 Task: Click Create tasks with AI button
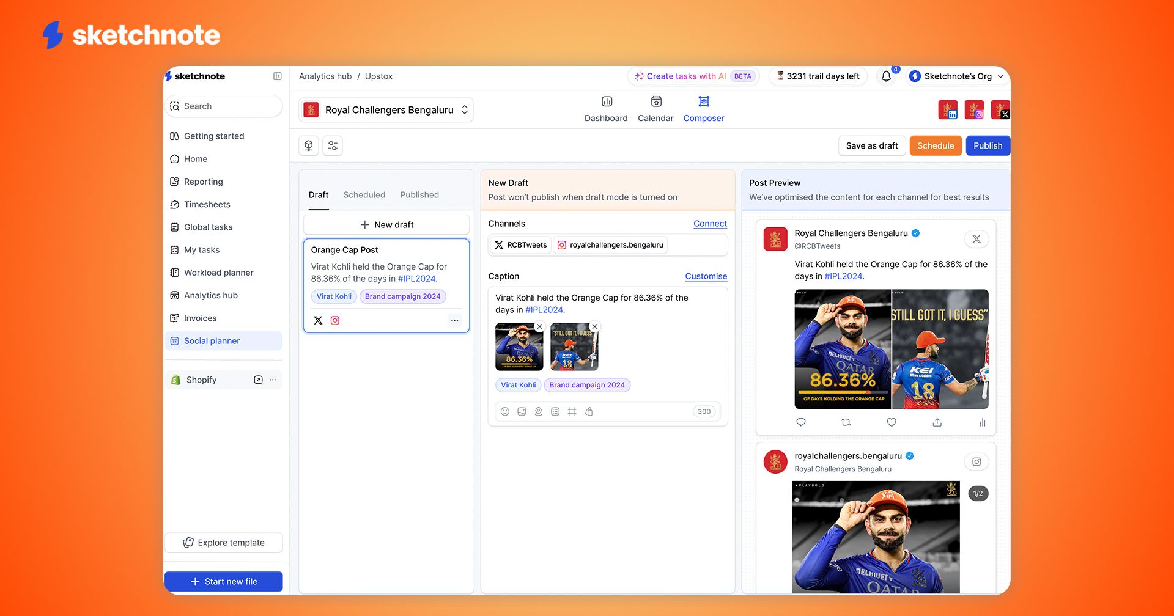(x=693, y=76)
